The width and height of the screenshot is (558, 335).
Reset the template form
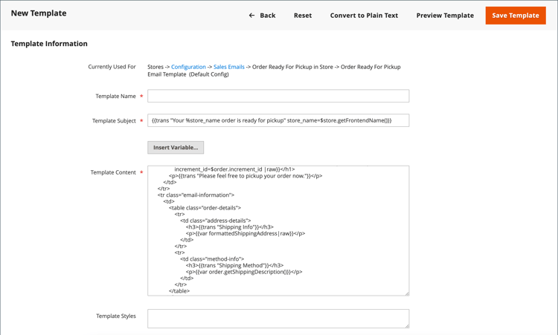point(303,16)
